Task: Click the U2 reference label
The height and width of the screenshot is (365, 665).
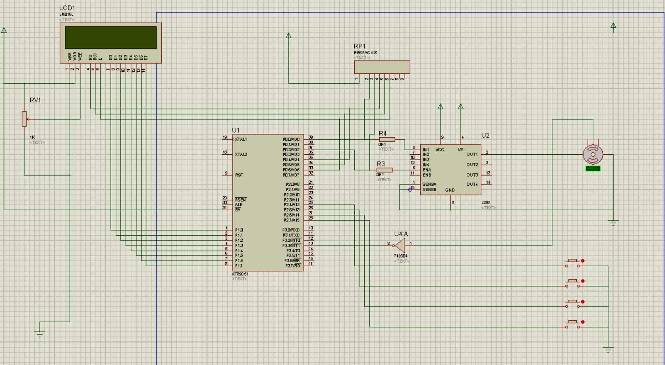Action: click(485, 136)
